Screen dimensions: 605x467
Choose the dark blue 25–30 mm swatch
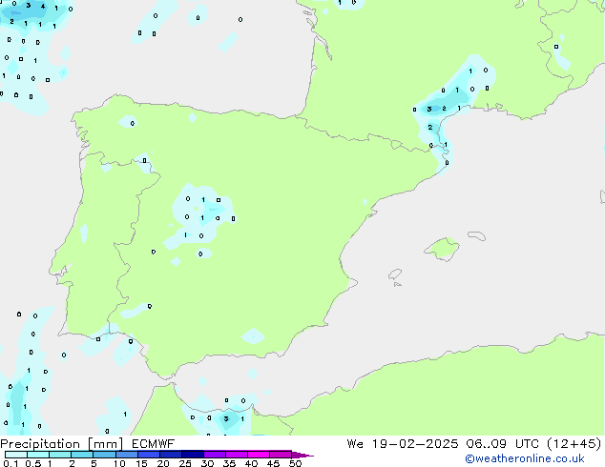[x=193, y=455]
